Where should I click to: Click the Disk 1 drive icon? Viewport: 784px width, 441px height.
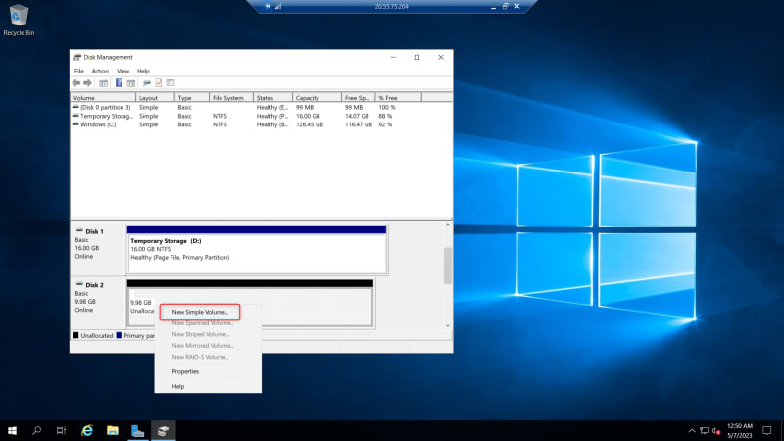click(x=79, y=230)
